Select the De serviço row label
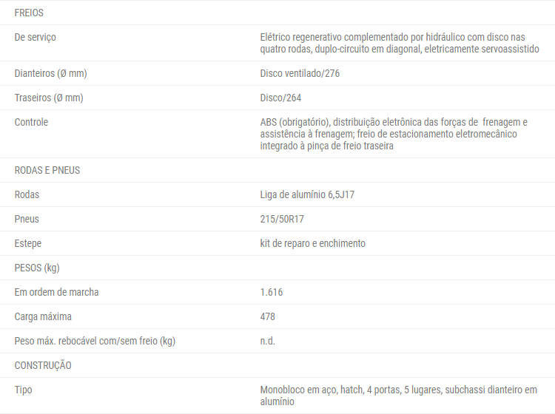555x414 pixels. 35,37
